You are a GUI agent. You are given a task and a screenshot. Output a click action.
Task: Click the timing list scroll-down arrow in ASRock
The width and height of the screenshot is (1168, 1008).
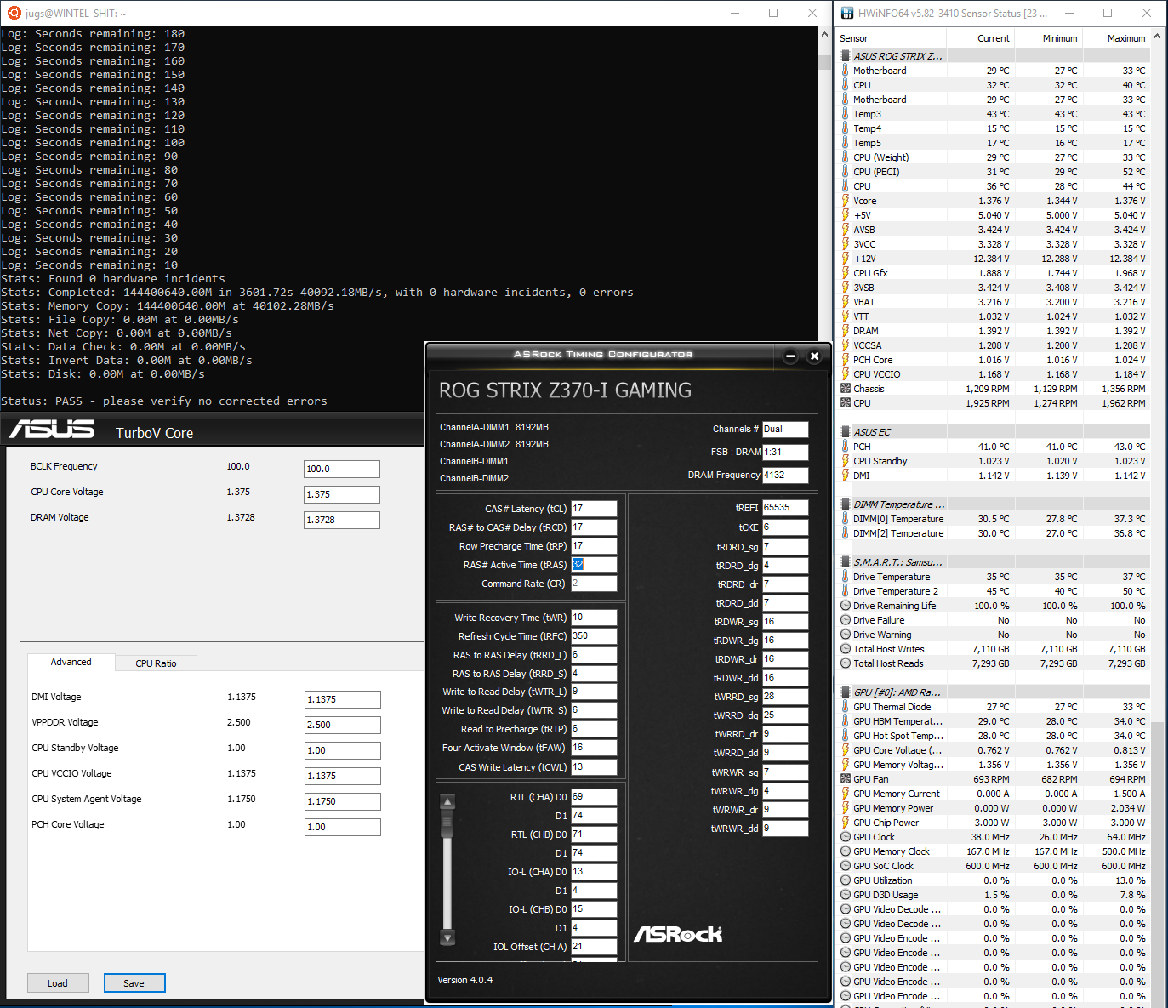(447, 937)
